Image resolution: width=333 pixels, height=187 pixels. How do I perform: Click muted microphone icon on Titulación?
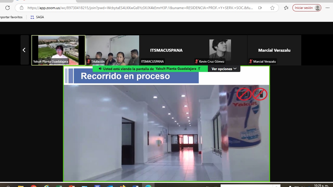(x=89, y=62)
